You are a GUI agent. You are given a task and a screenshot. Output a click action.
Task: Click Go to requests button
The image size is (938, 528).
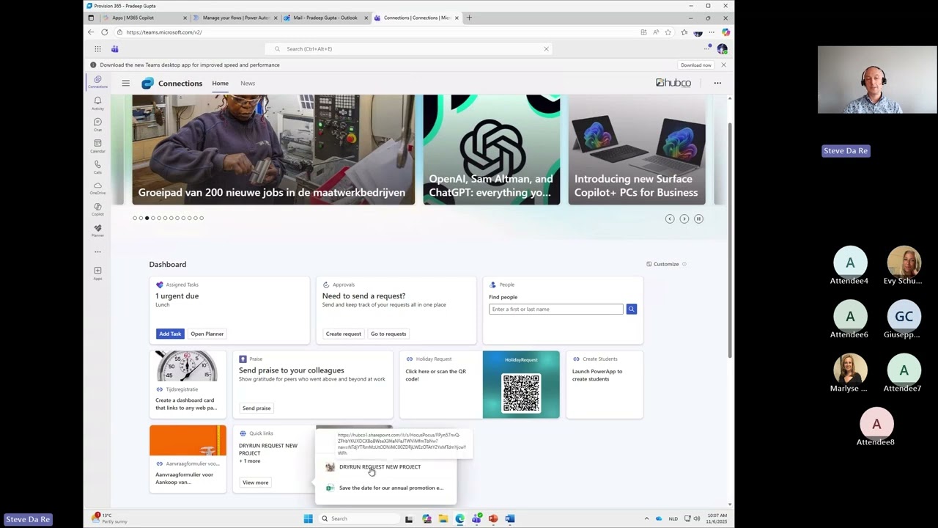388,334
